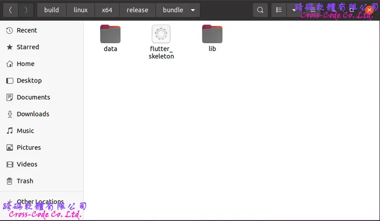The width and height of the screenshot is (380, 221).
Task: Open Desktop in the sidebar
Action: tap(42, 81)
